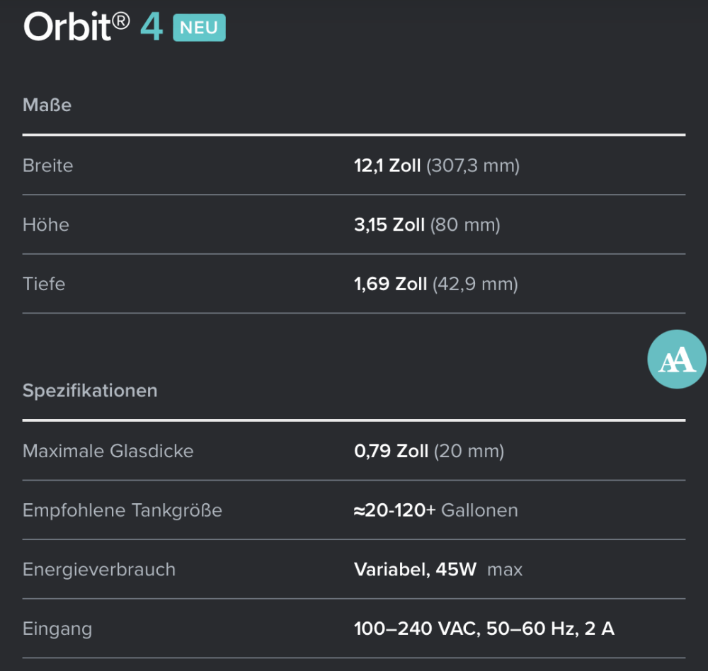Viewport: 708px width, 671px height.
Task: Toggle the Energieverbrauch specification row
Action: [99, 569]
